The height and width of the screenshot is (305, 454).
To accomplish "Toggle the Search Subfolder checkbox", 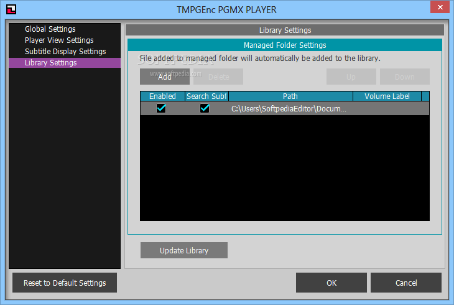I will point(205,108).
